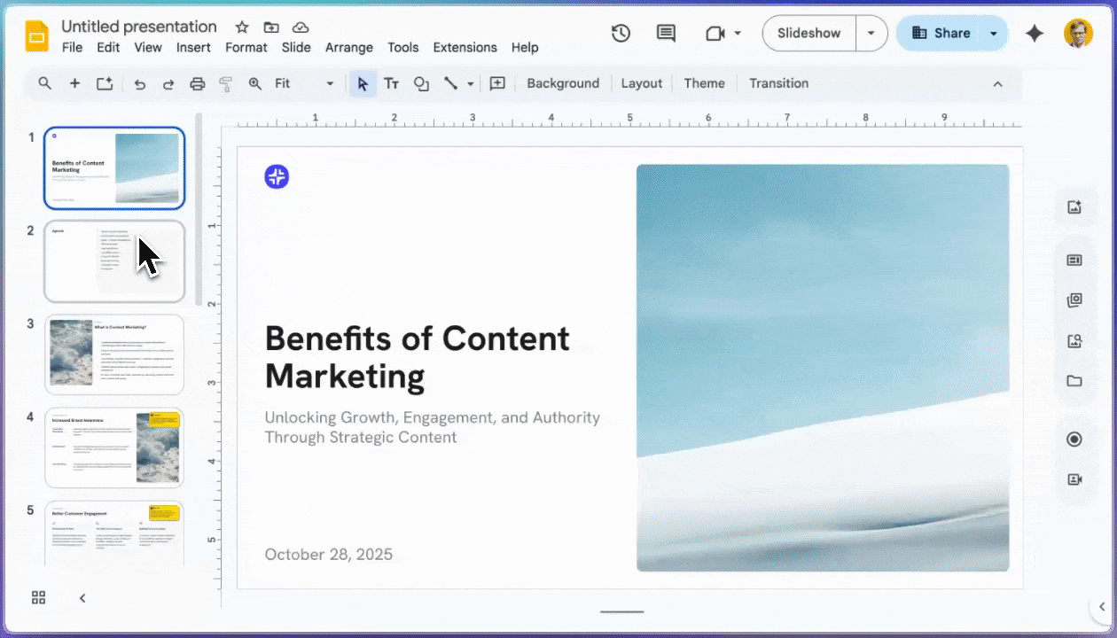Image resolution: width=1117 pixels, height=638 pixels.
Task: Open the Arrange menu
Action: click(348, 48)
